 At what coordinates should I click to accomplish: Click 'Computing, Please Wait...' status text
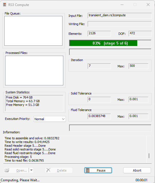[x=20, y=180]
